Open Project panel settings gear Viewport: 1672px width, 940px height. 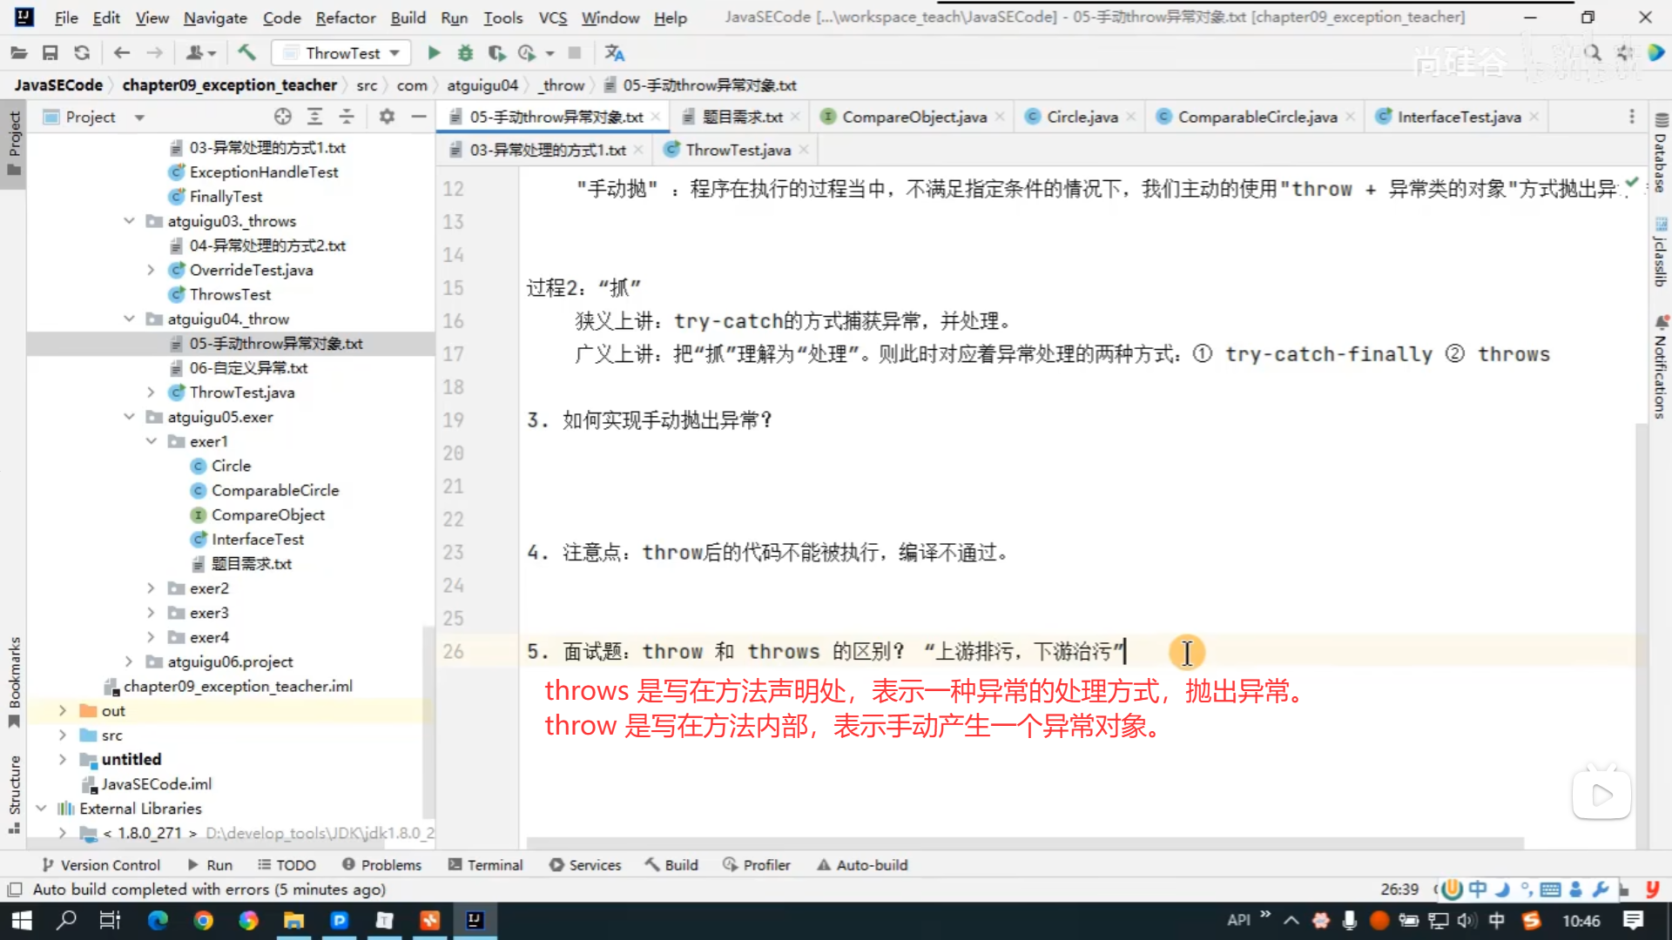387,117
